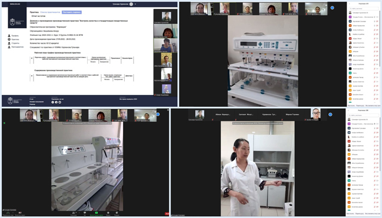Viewport: 382px width, 218px height.
Task: Click the Medical Academy logo in the portal's top-left corner
Action: click(x=17, y=22)
